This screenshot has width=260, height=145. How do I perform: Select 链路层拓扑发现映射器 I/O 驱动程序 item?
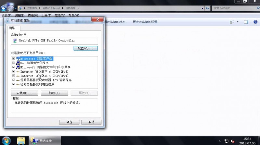(46, 80)
